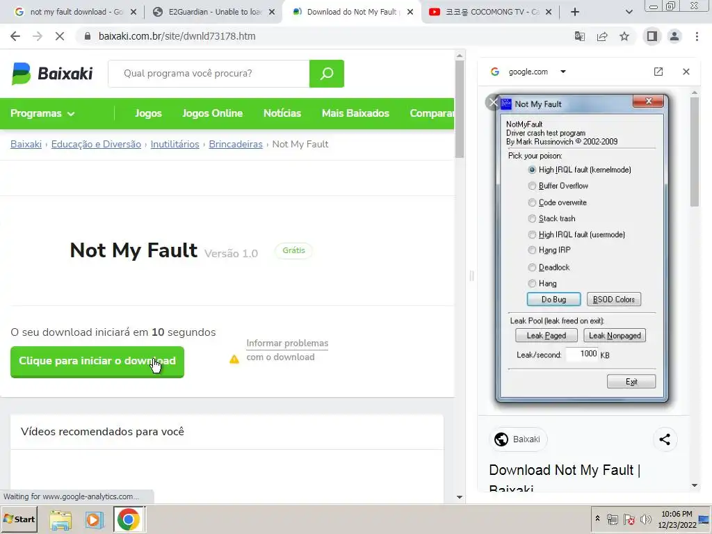712x534 pixels.
Task: Select Hang IRP radio option
Action: [x=532, y=250]
